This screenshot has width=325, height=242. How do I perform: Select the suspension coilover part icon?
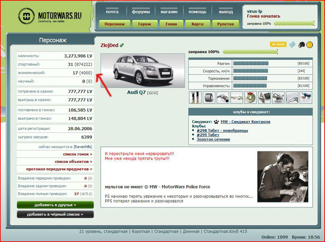tap(195, 97)
